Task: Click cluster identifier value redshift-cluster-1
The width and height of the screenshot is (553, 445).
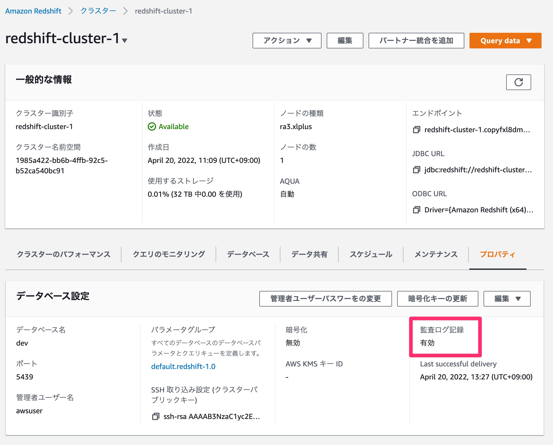Action: 44,126
